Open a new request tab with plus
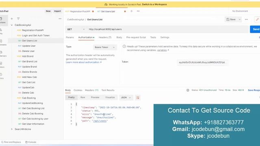 [132, 11]
